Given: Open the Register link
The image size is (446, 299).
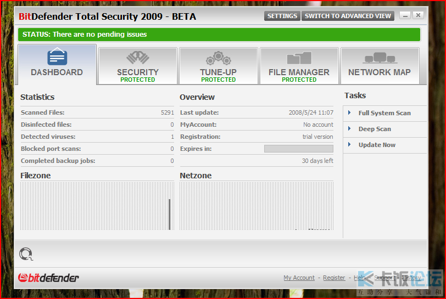Looking at the screenshot, I should (334, 278).
